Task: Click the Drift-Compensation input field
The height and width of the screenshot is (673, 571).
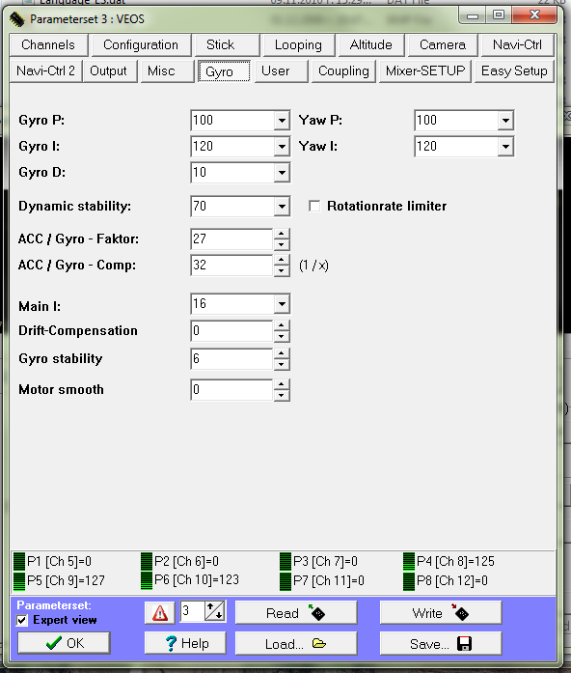Action: pyautogui.click(x=231, y=331)
